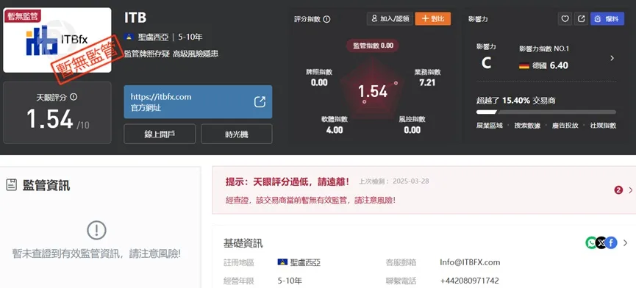Click the 監管指數 0.00 badge
Screen dimensions: 636x288
point(372,46)
